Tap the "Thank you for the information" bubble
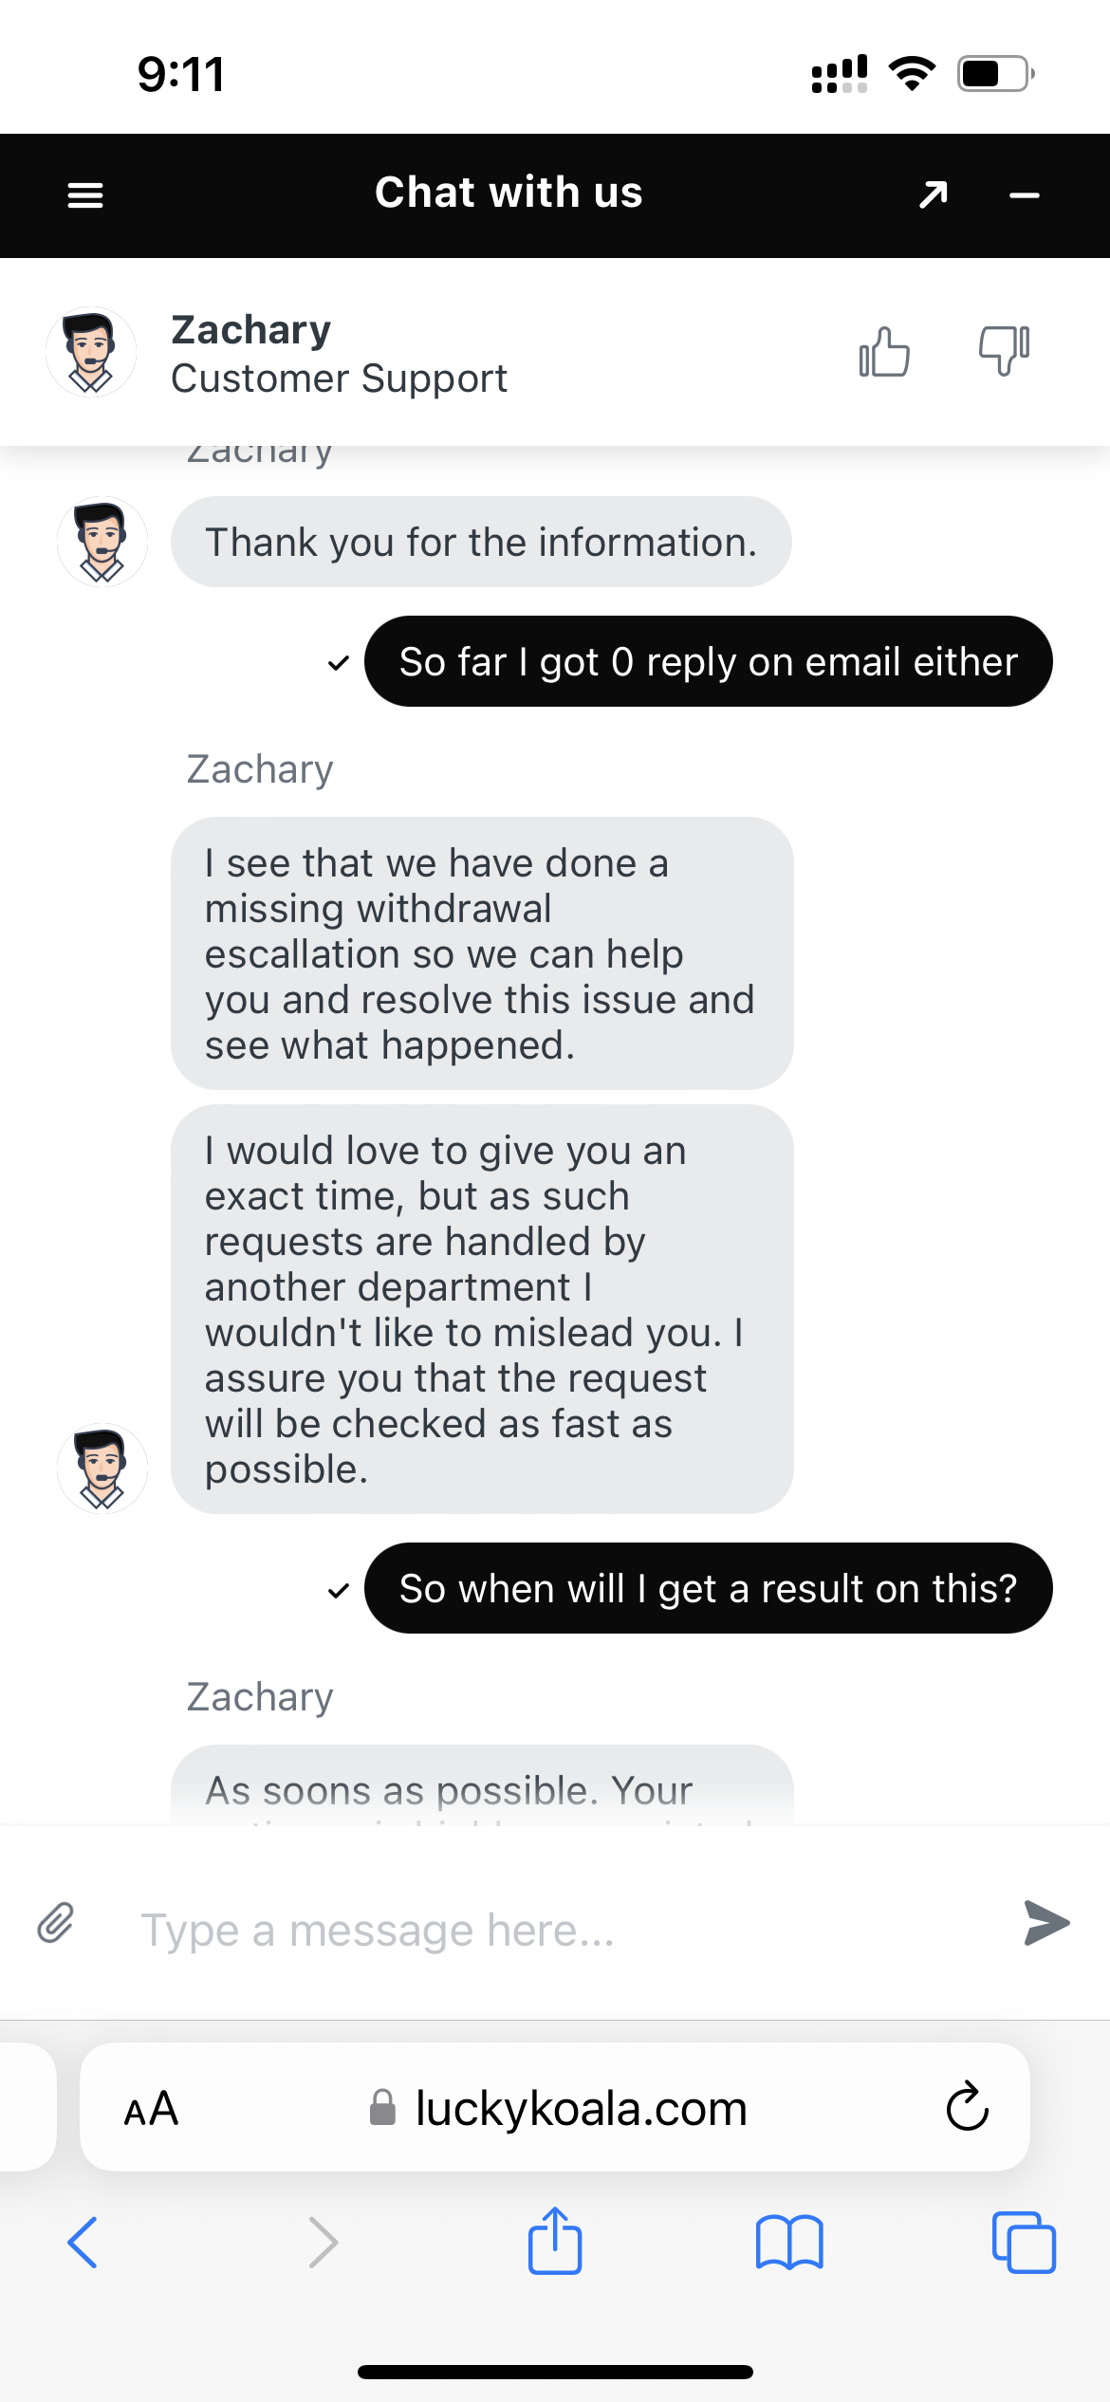The width and height of the screenshot is (1110, 2402). (481, 542)
